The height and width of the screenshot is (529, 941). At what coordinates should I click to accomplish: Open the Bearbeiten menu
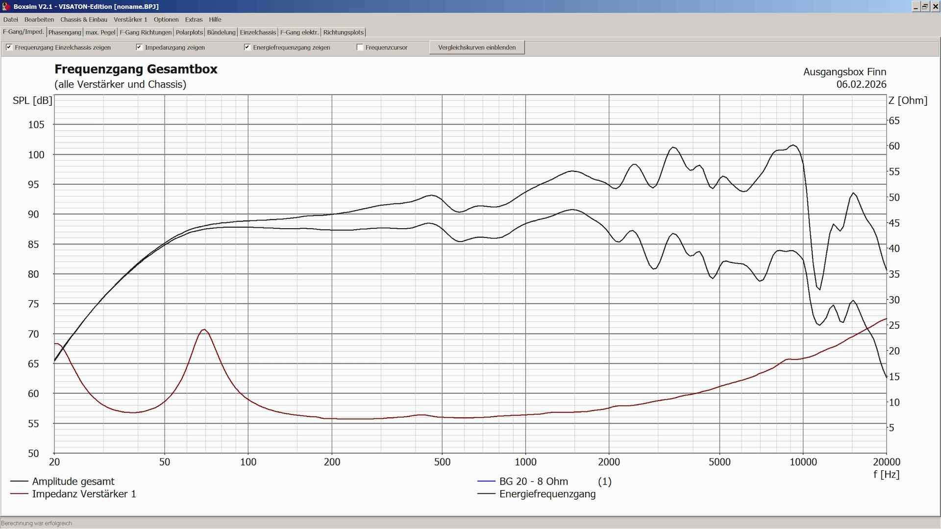[x=39, y=20]
